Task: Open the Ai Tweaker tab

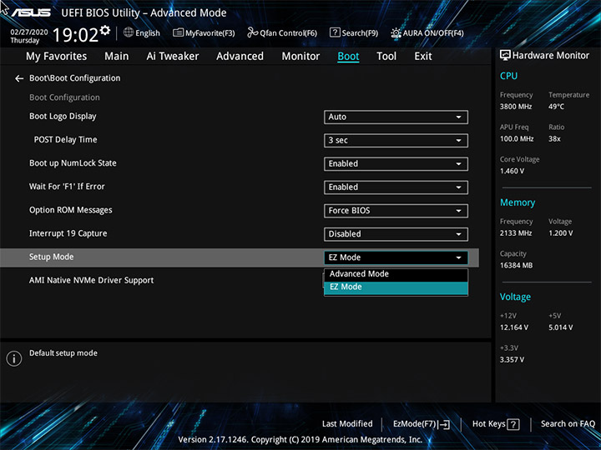Action: pyautogui.click(x=173, y=57)
